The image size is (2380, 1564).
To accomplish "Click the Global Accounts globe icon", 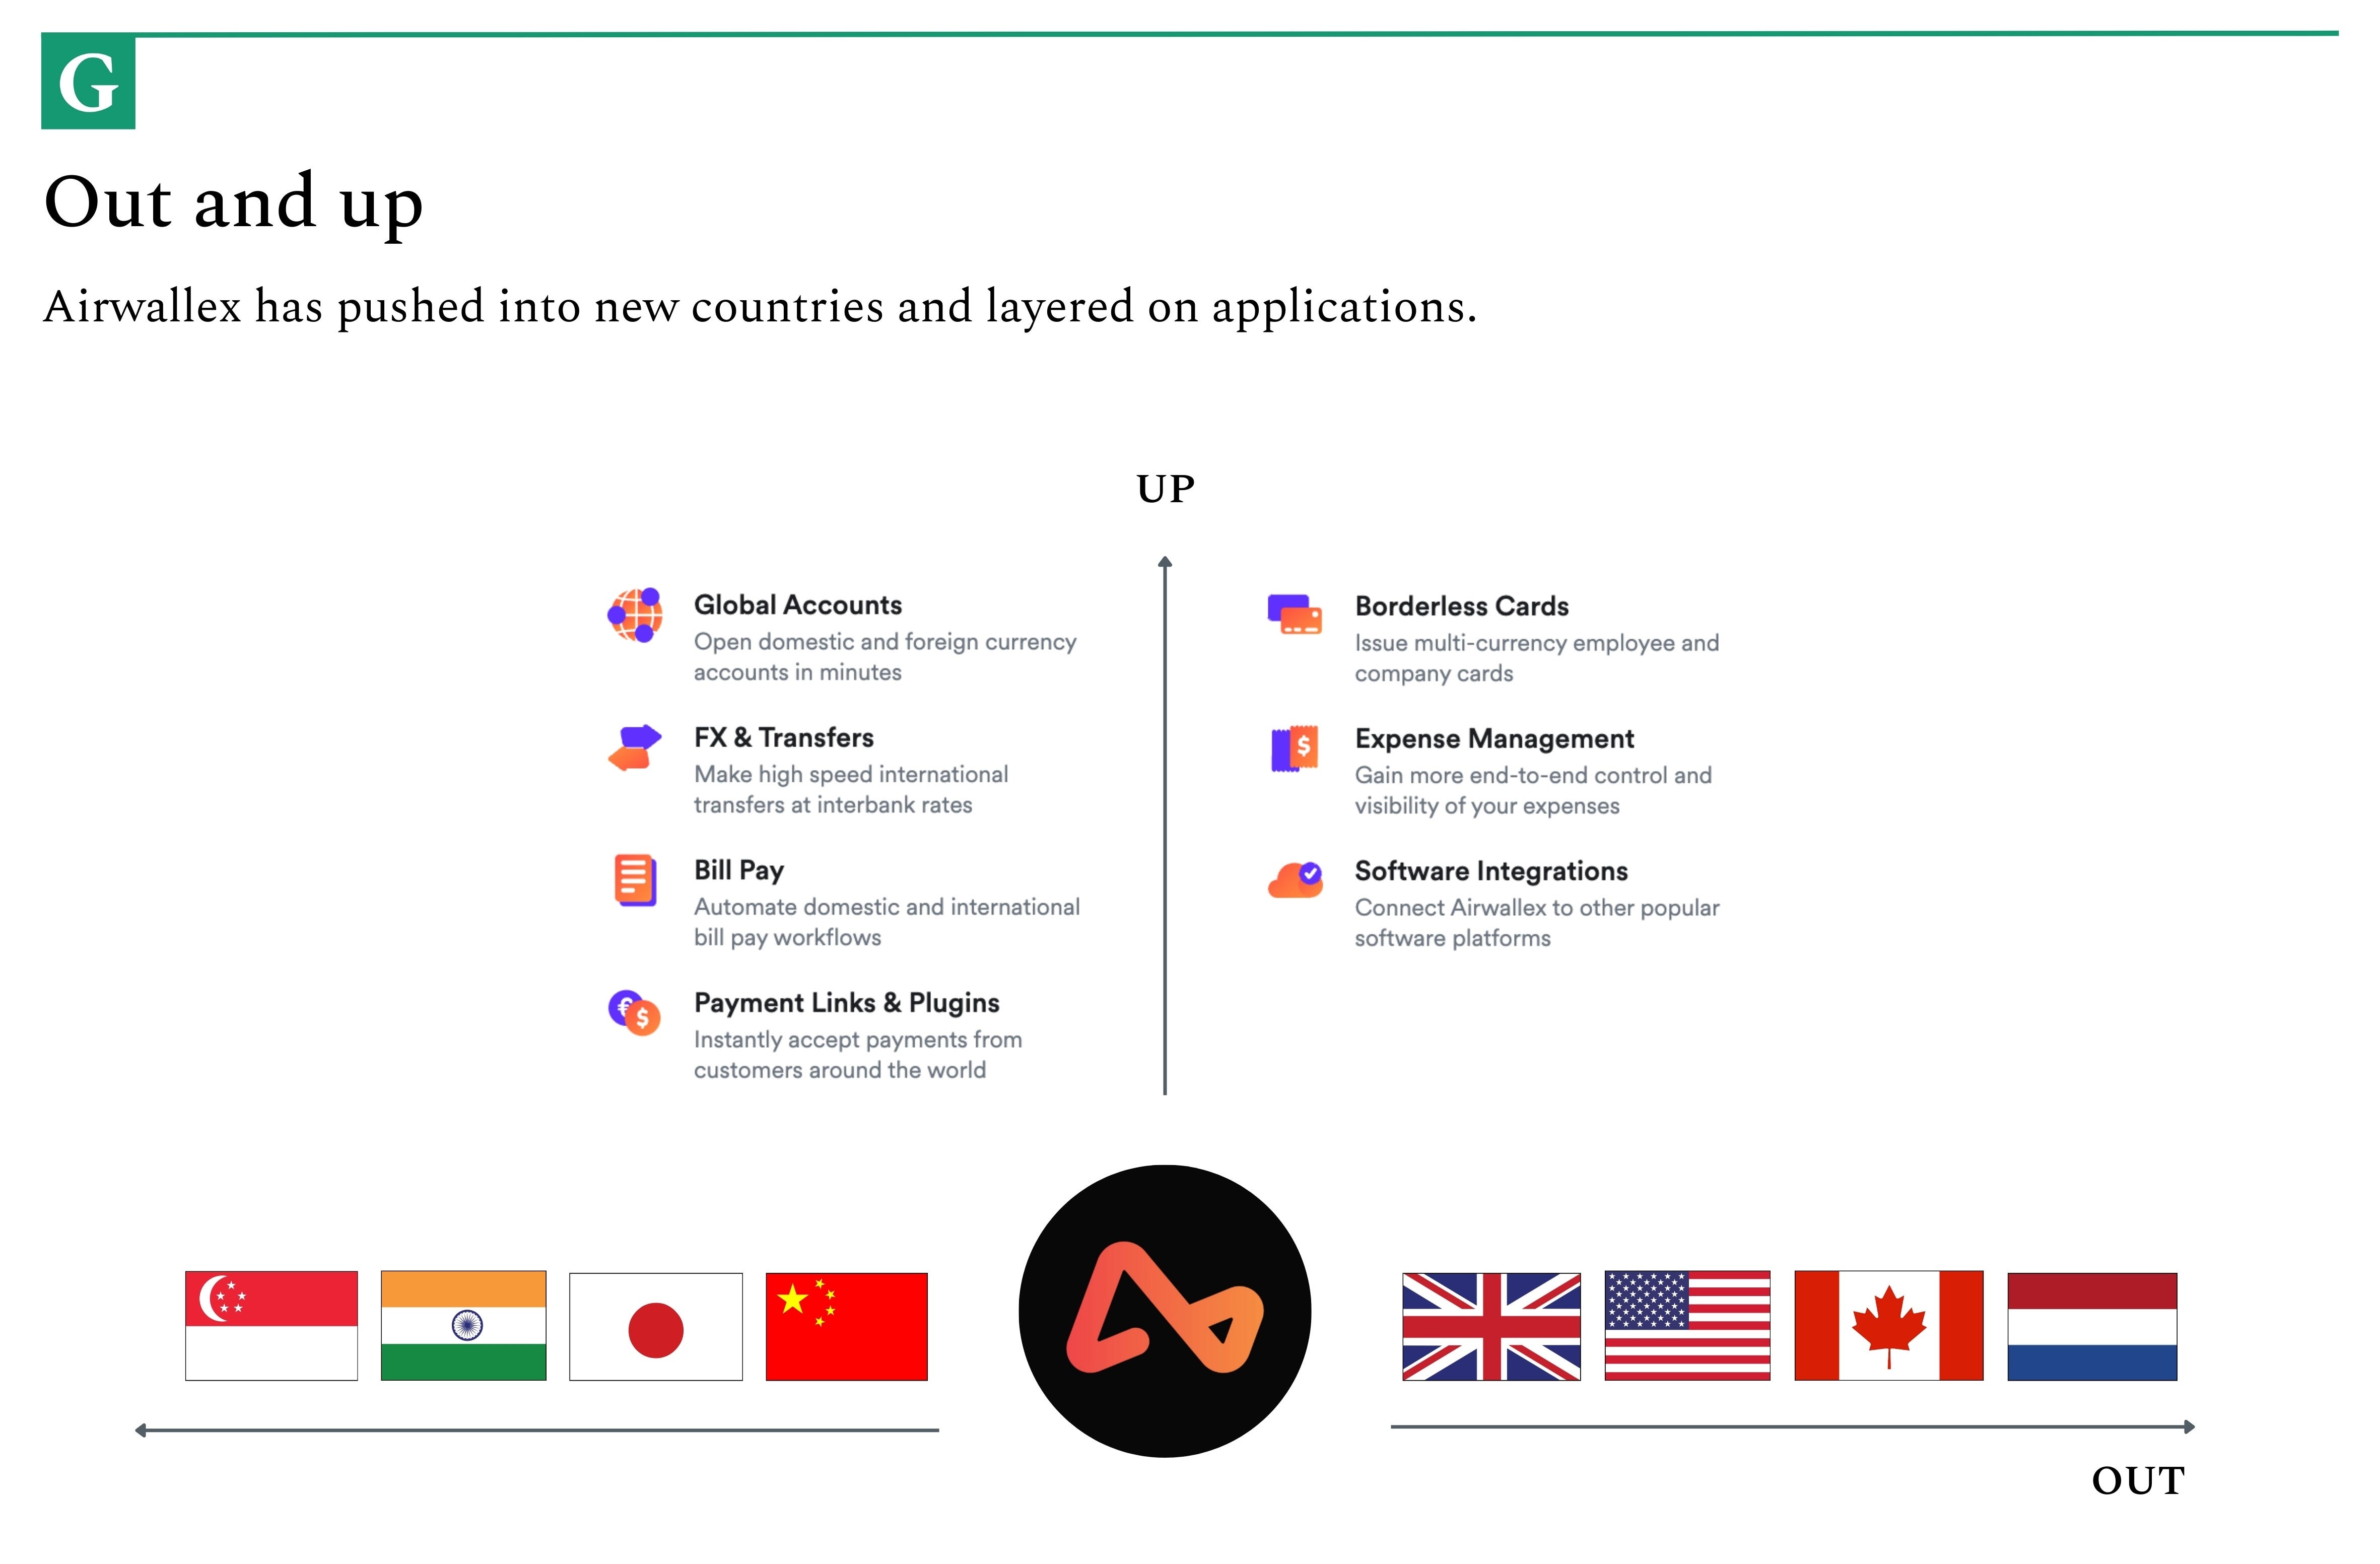I will (x=635, y=615).
